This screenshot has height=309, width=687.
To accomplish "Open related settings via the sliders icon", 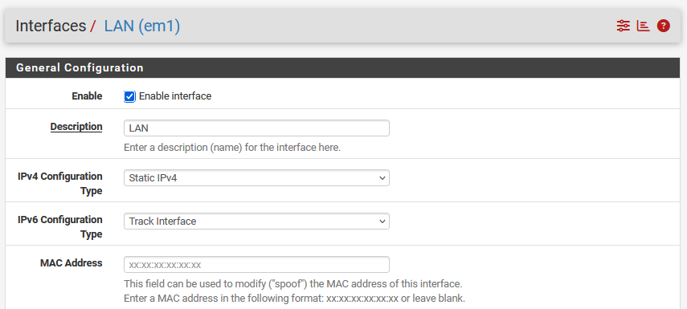I will pyautogui.click(x=623, y=26).
